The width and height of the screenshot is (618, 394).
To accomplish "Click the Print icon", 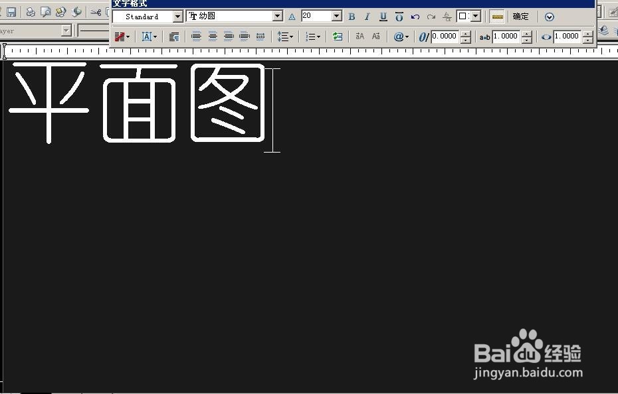I will (30, 11).
